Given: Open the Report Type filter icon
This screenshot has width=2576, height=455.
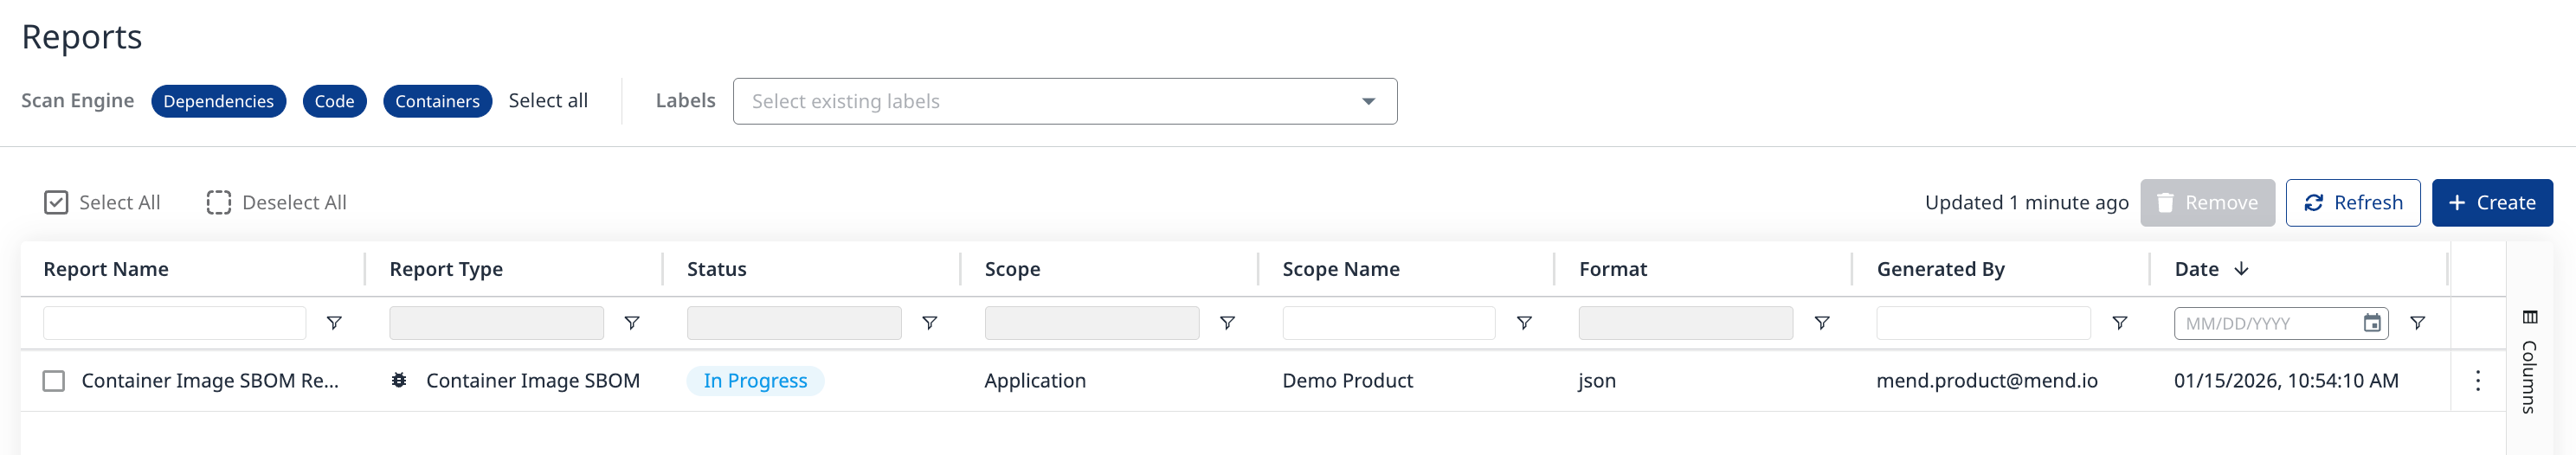Looking at the screenshot, I should coord(632,323).
